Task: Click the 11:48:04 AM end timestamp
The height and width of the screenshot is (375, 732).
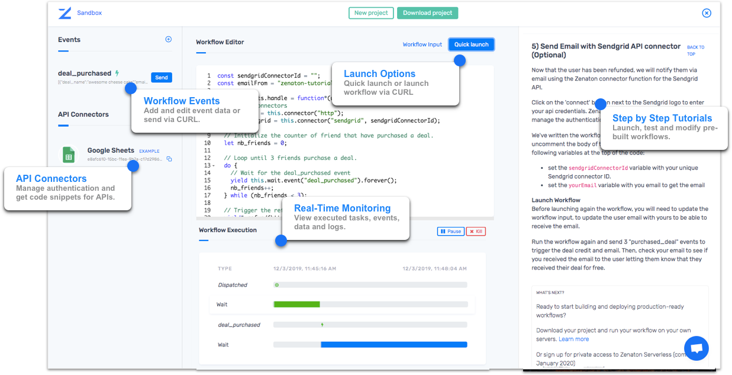Action: (434, 268)
